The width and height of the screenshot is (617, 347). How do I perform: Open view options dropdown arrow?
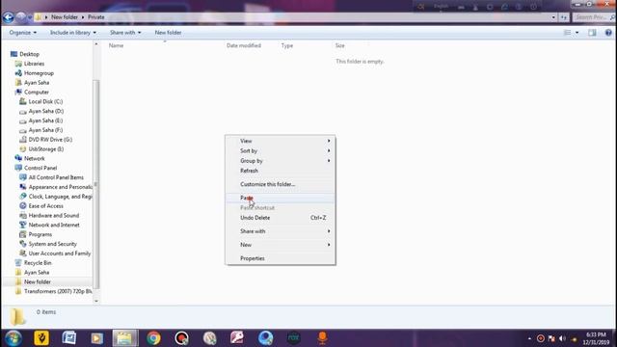pyautogui.click(x=577, y=33)
